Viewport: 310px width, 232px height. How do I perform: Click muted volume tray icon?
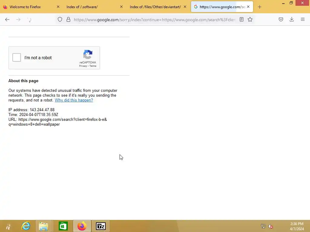(270, 226)
